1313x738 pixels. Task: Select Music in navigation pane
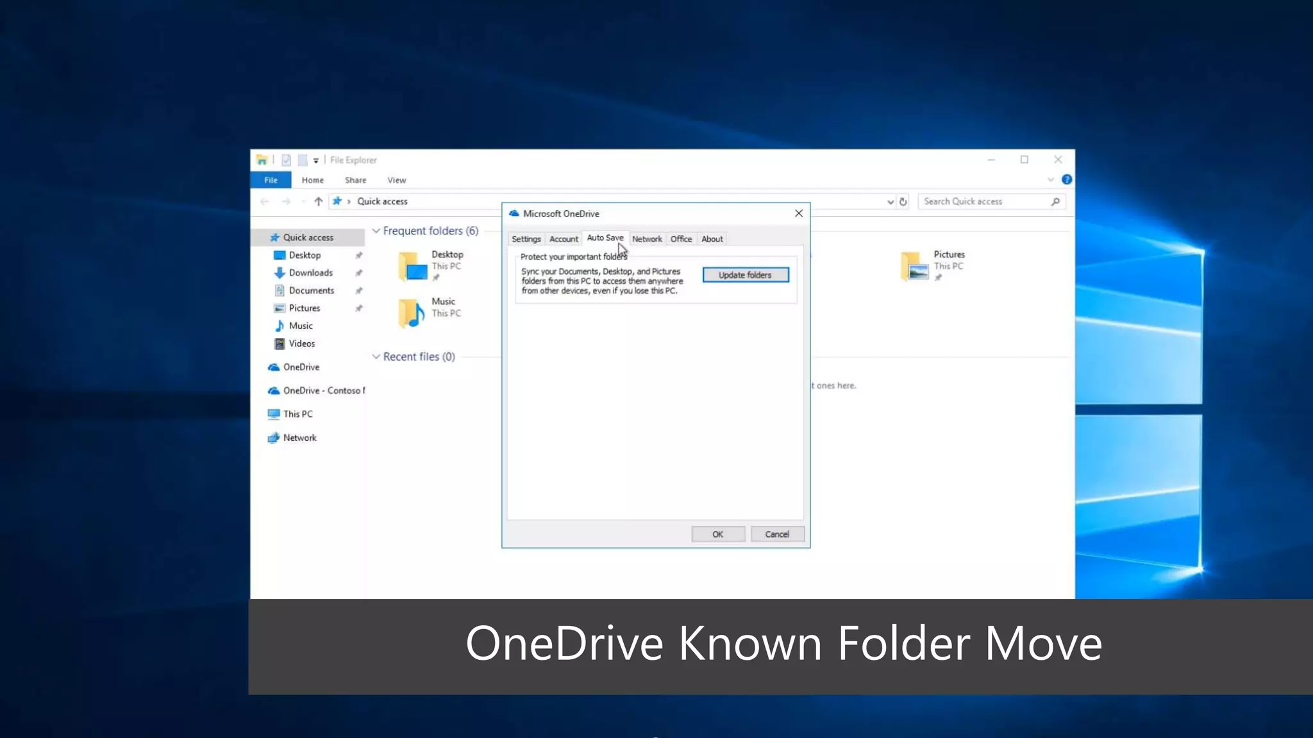point(301,326)
